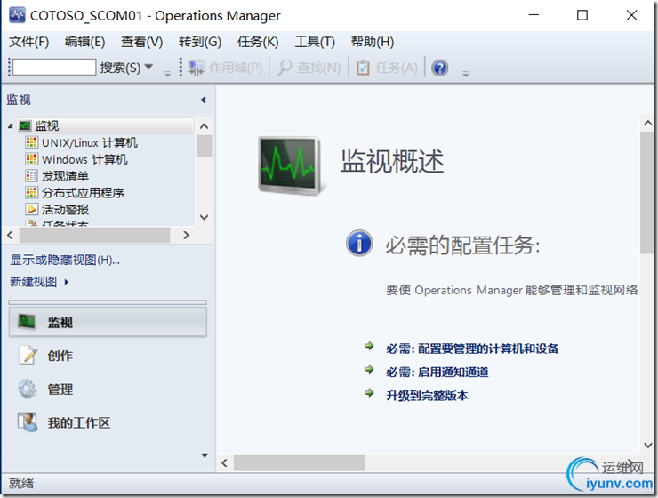This screenshot has height=498, width=658.
Task: Select 活动警报 in tree
Action: [66, 209]
